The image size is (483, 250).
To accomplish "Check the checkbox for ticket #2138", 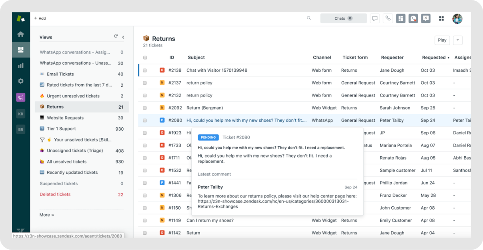I will [x=145, y=70].
